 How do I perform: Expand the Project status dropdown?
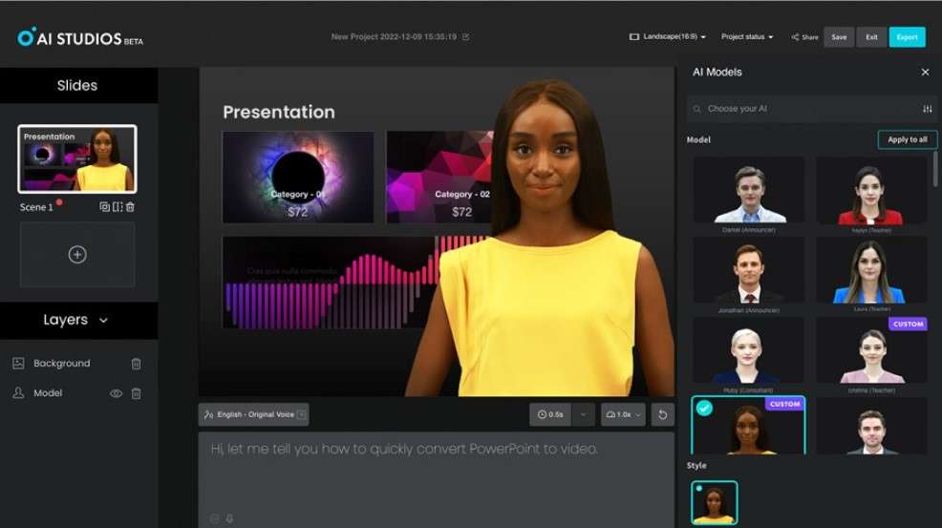click(747, 36)
